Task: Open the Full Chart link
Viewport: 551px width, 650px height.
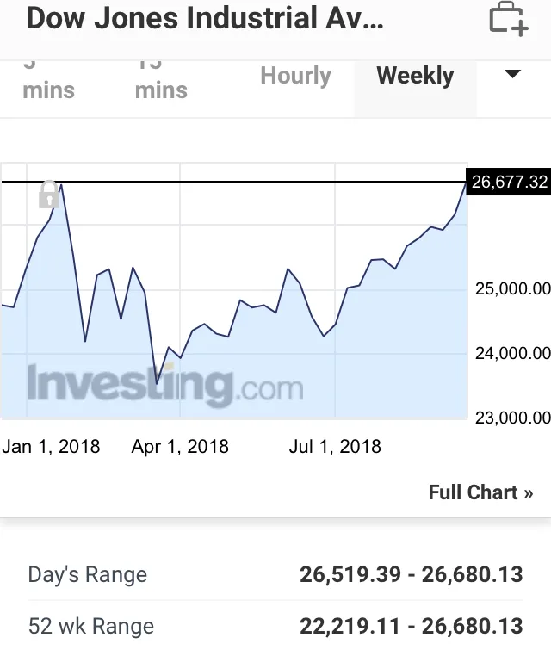Action: [480, 492]
